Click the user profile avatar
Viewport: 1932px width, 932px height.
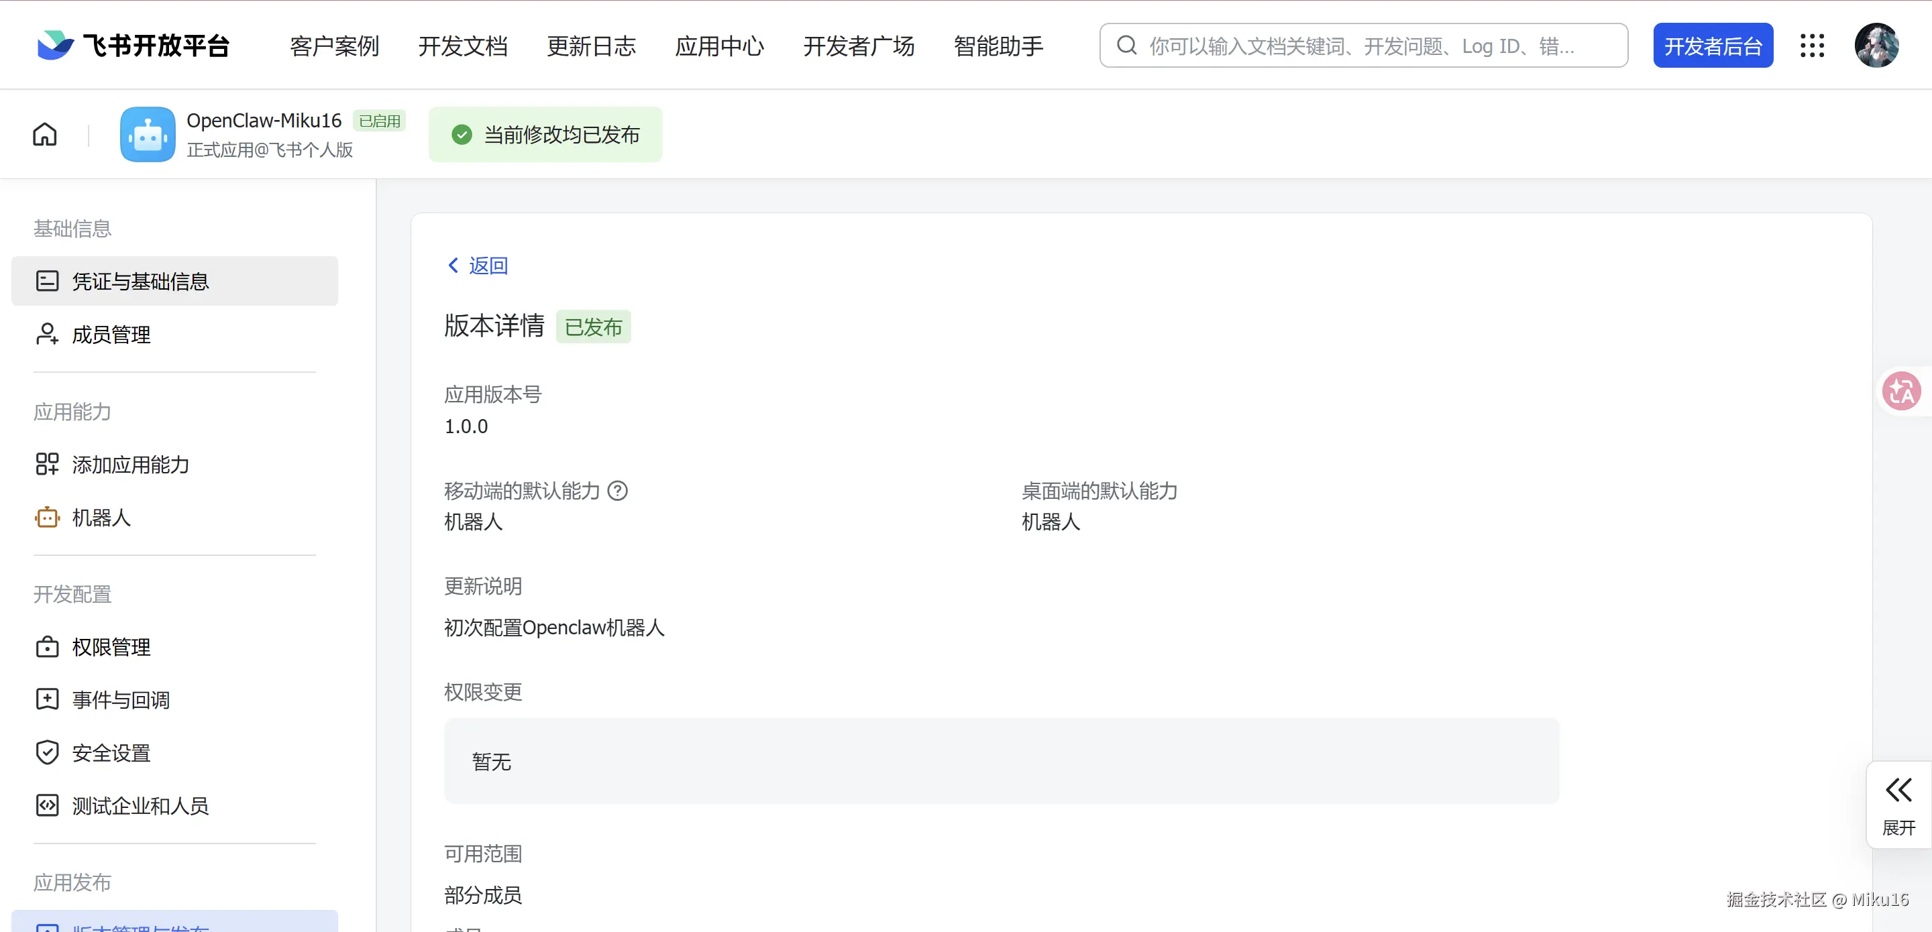1876,46
